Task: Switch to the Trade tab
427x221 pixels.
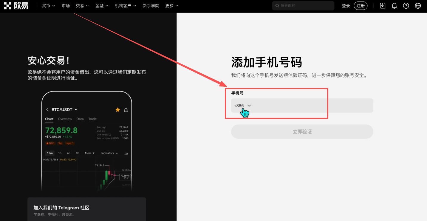Action: click(x=92, y=119)
